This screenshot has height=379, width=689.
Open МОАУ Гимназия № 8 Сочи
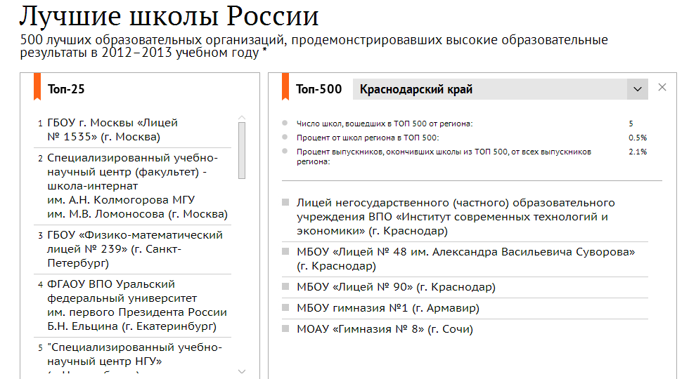click(x=385, y=329)
